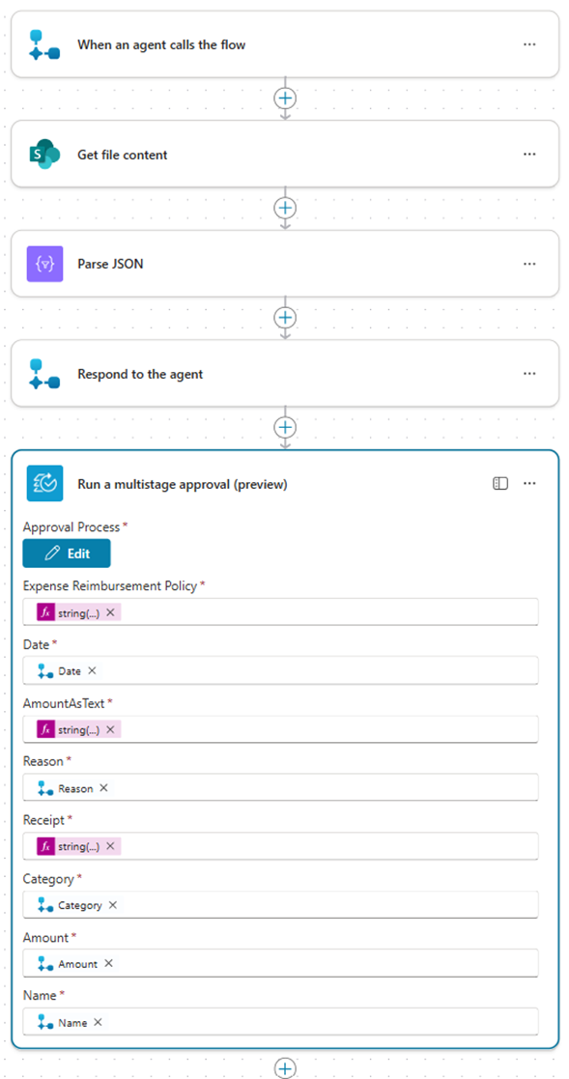Click the plus below Get file content

pyautogui.click(x=284, y=208)
